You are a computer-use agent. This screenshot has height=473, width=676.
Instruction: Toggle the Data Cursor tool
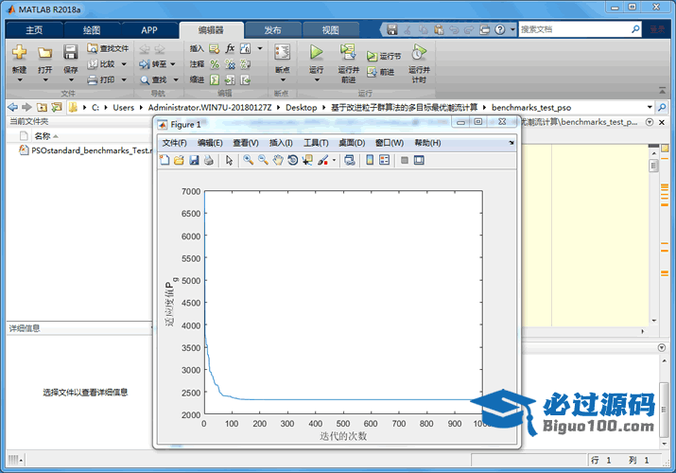[x=307, y=161]
